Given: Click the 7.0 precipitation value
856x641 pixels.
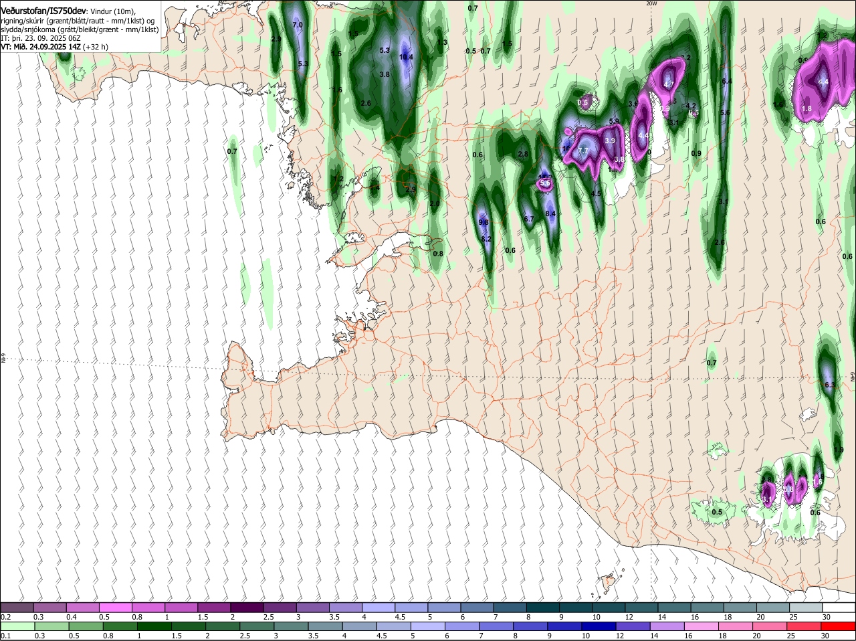Looking at the screenshot, I should (298, 25).
